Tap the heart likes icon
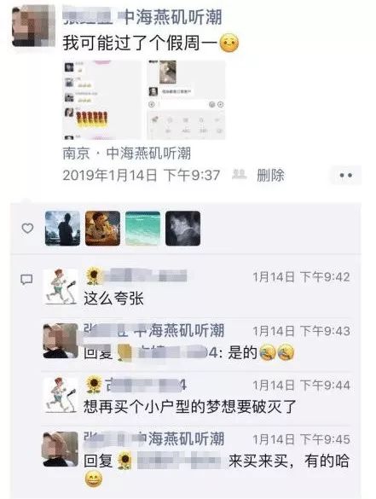 [x=27, y=228]
